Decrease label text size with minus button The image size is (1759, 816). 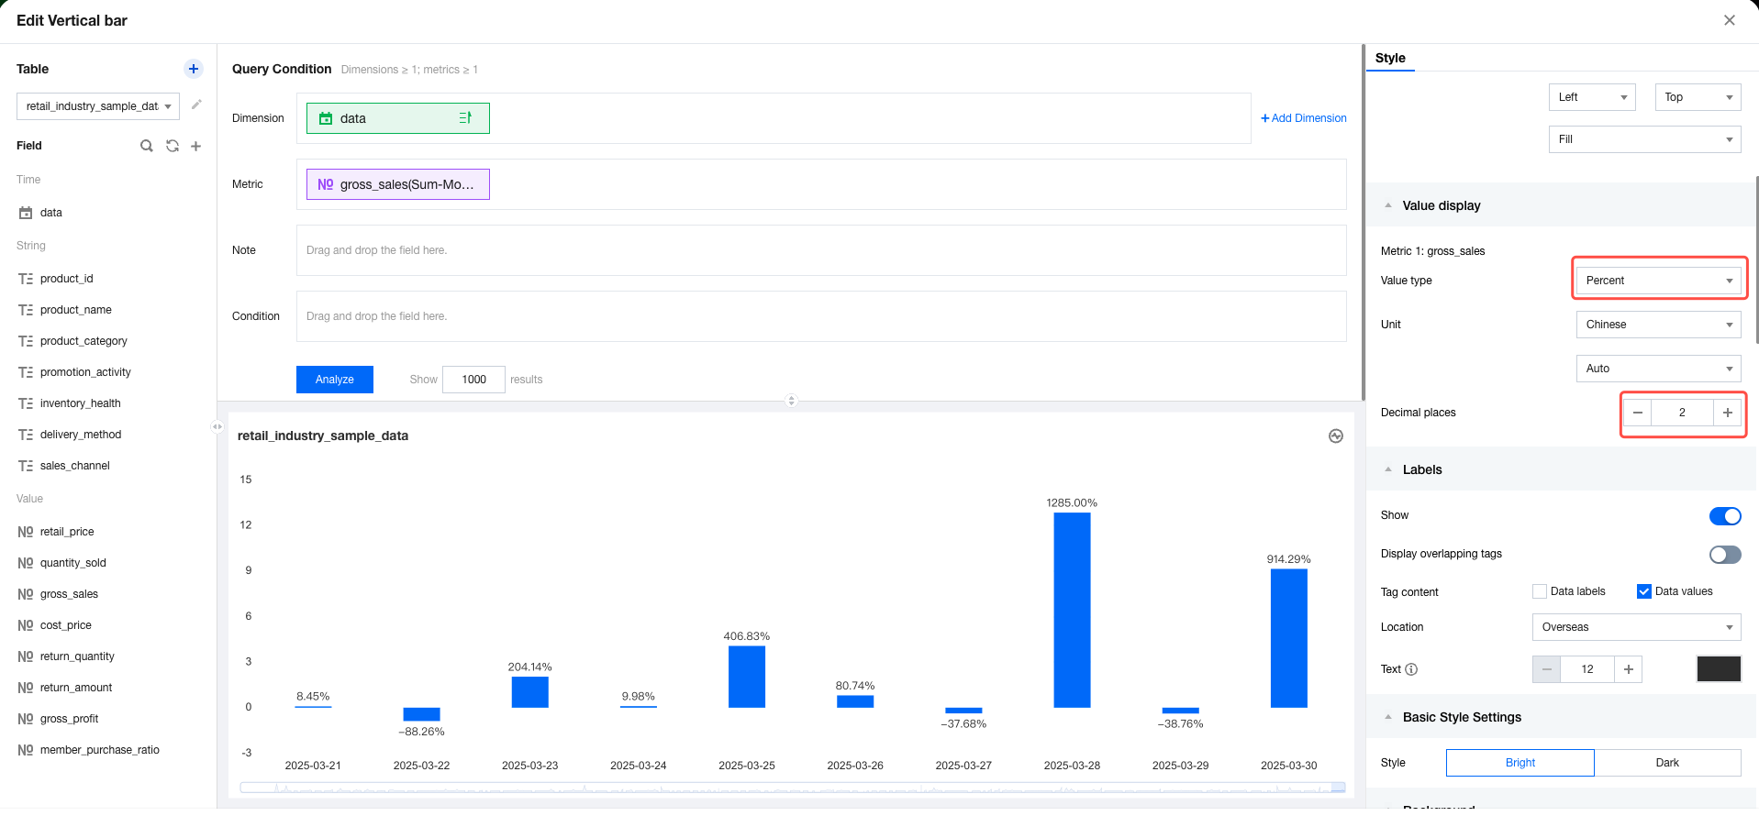(1546, 669)
